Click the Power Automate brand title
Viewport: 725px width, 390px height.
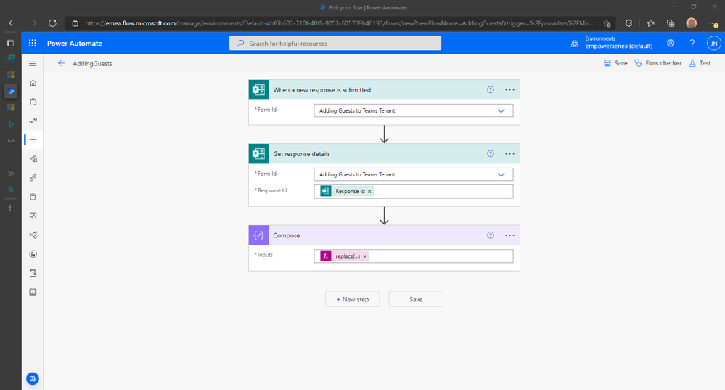[x=75, y=43]
